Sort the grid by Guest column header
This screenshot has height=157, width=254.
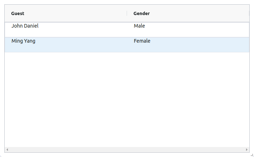(18, 13)
